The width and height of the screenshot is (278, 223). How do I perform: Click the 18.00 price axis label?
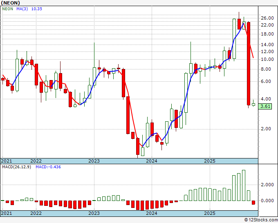[x=267, y=34]
